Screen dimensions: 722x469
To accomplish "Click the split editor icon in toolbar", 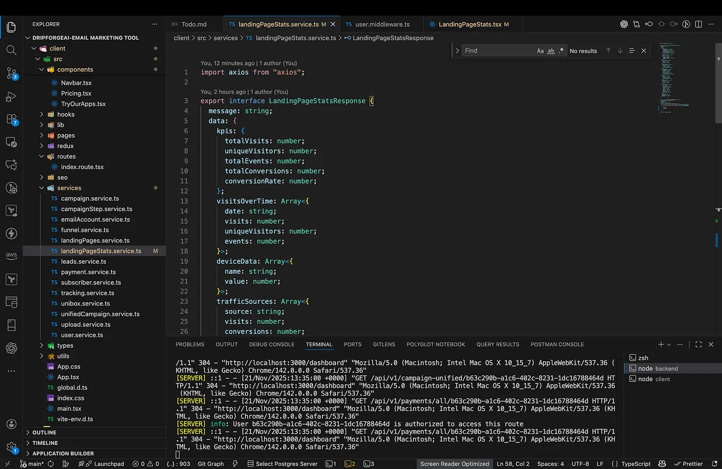I will (x=699, y=24).
